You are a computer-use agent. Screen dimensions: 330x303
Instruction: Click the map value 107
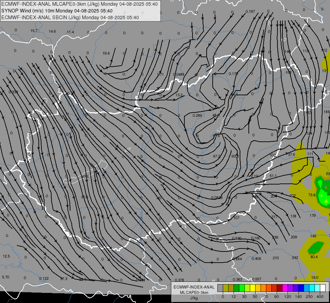tap(236, 218)
